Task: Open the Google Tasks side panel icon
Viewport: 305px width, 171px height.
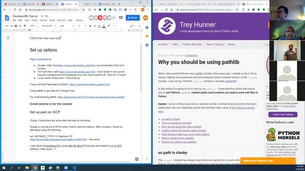Action: 147,45
